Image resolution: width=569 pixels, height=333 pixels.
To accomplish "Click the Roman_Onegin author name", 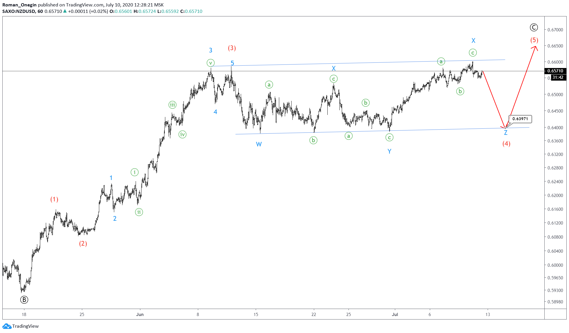I will 19,5.
